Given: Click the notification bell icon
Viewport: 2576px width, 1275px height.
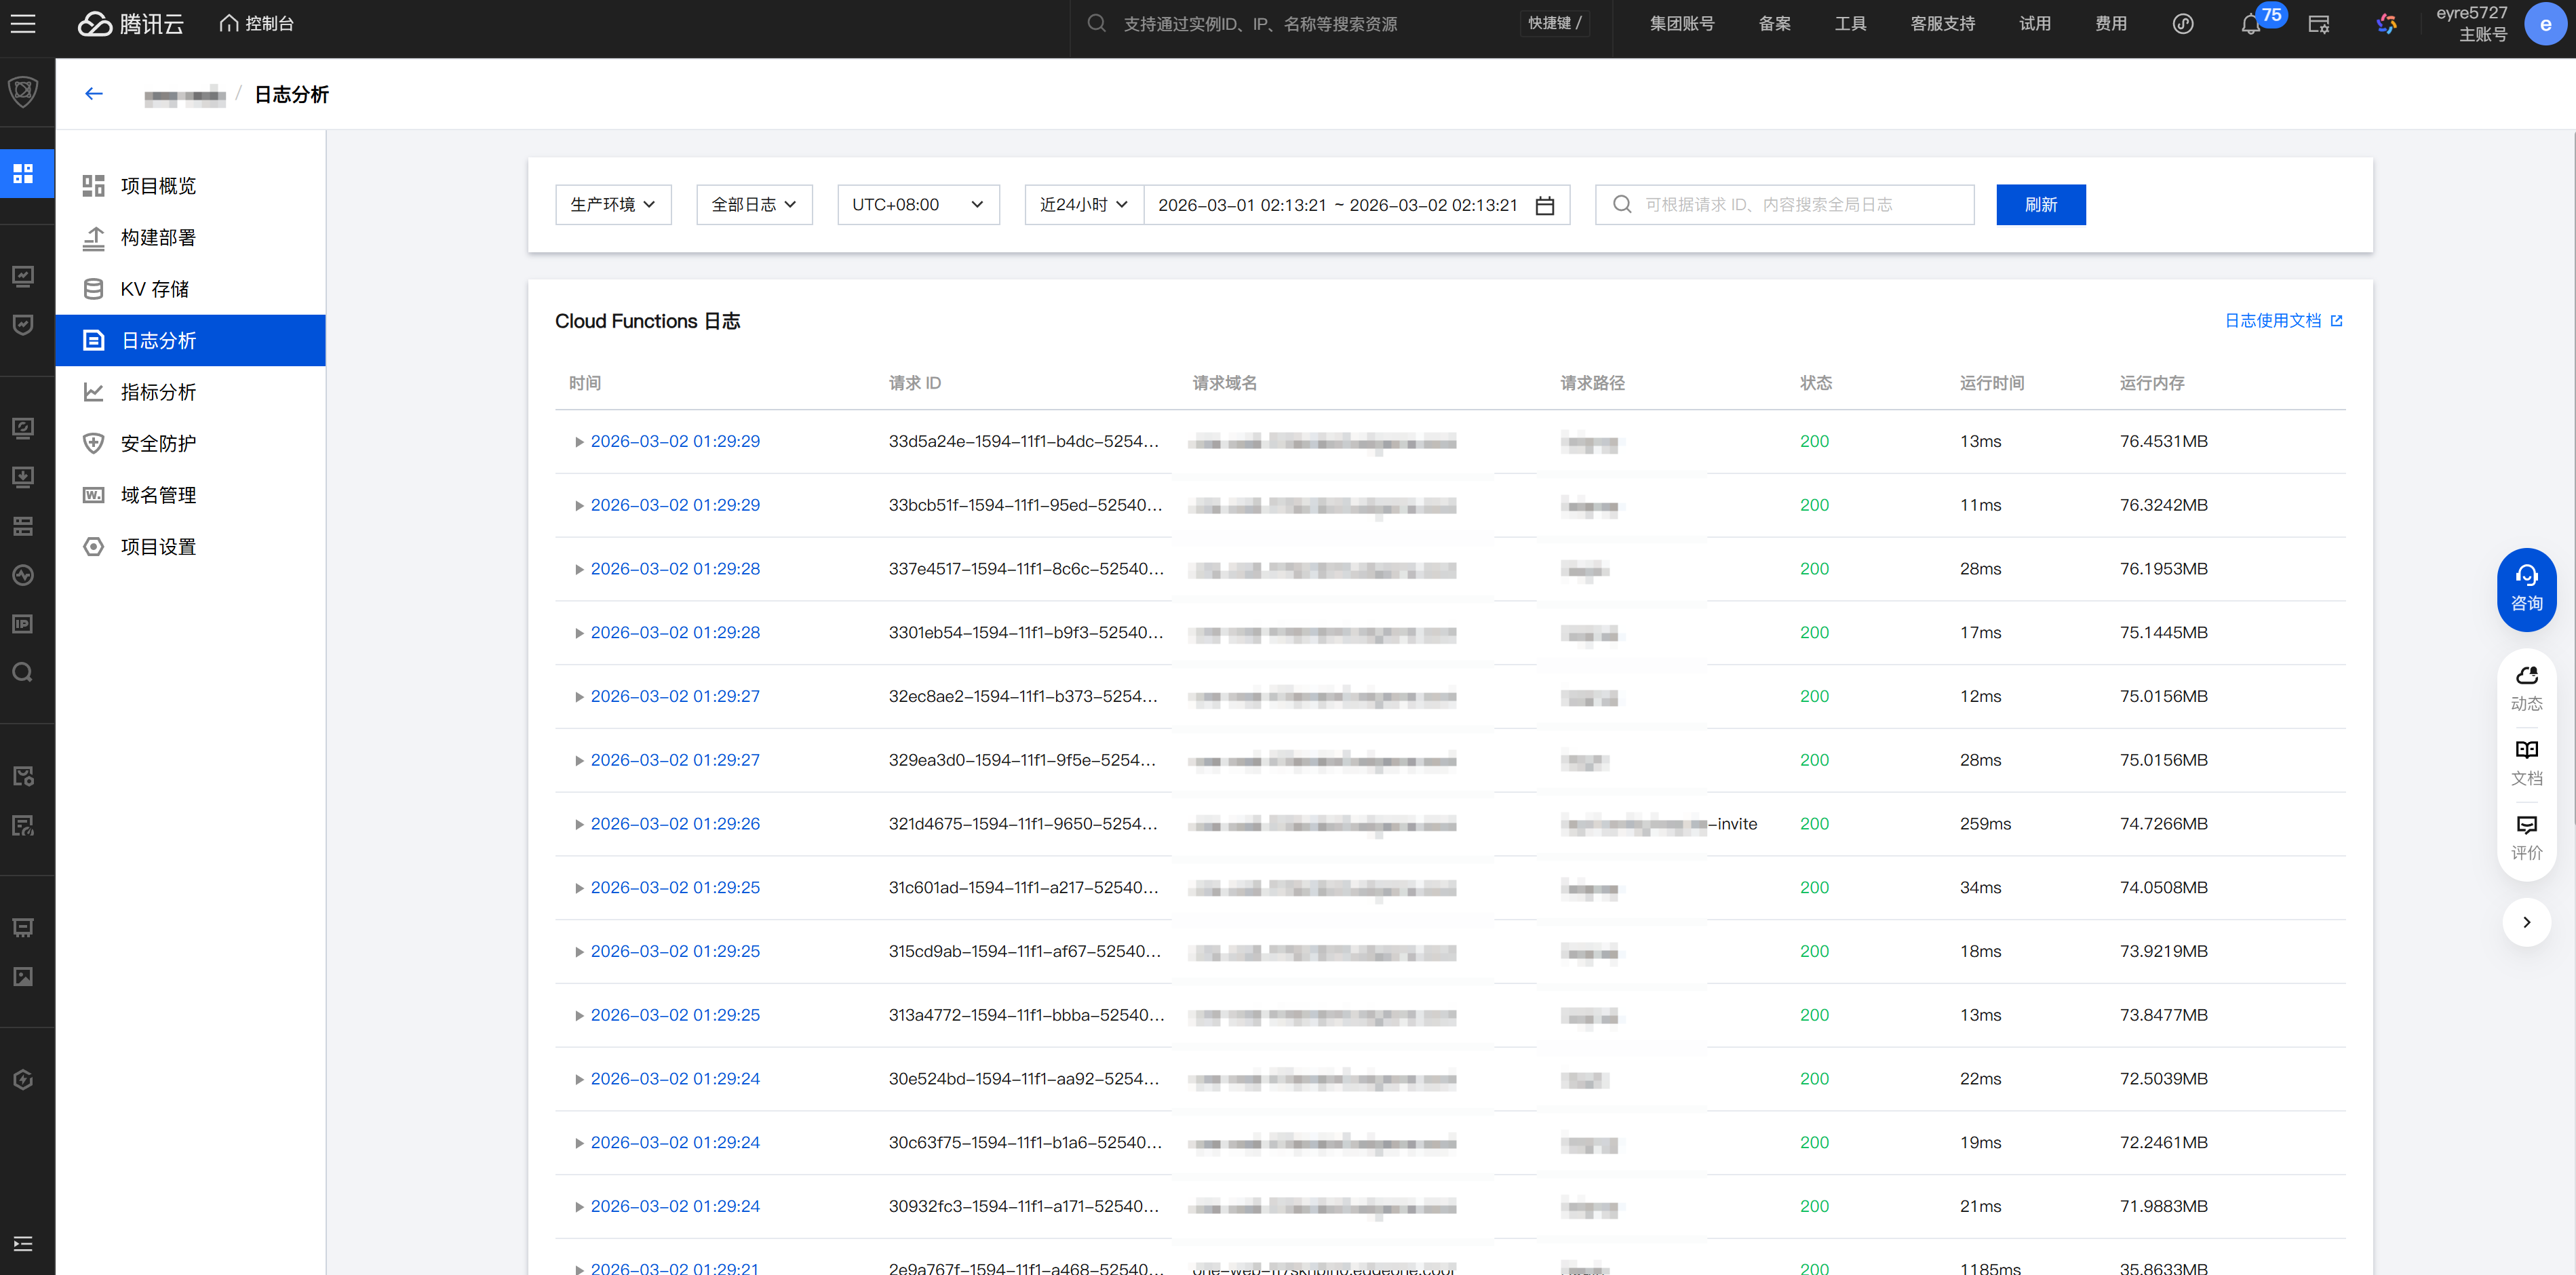Looking at the screenshot, I should pos(2250,25).
